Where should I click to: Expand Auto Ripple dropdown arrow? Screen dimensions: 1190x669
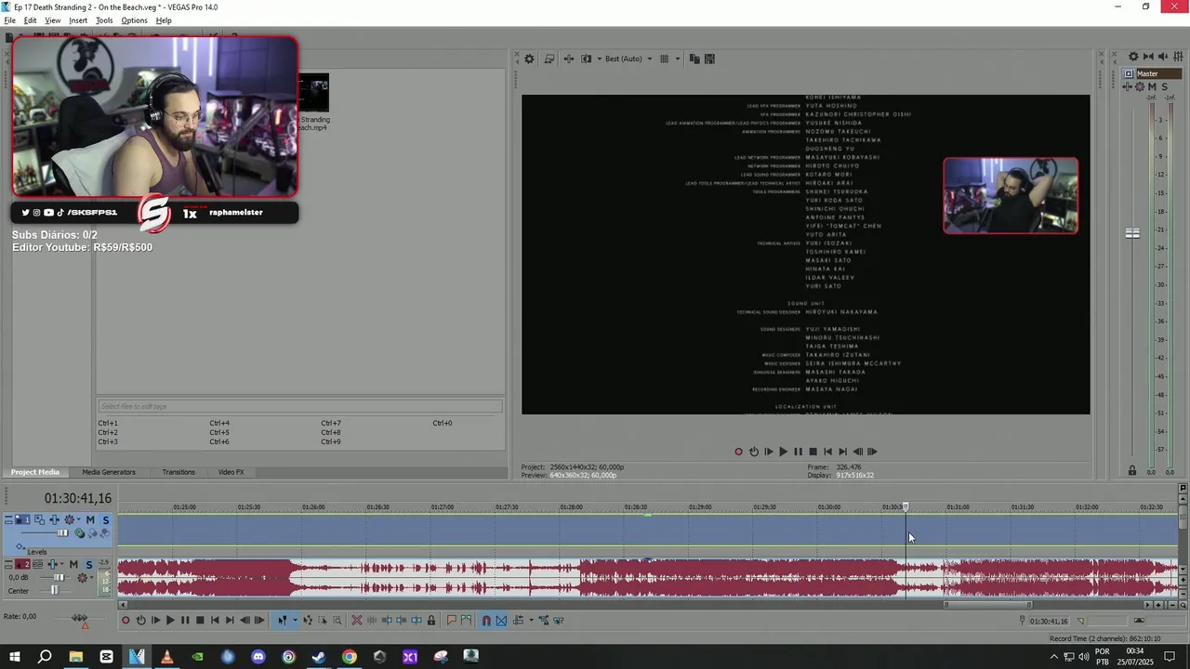click(x=531, y=620)
